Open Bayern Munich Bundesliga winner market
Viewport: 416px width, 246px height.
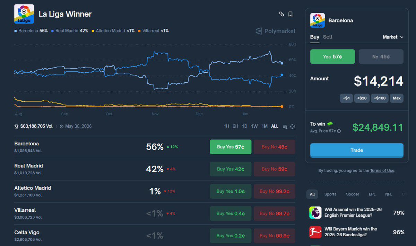click(357, 232)
